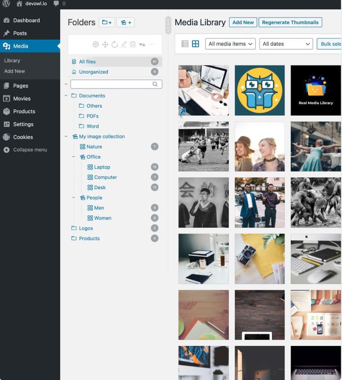Open the devowl.io site home link
This screenshot has width=342, height=380.
click(x=31, y=3)
